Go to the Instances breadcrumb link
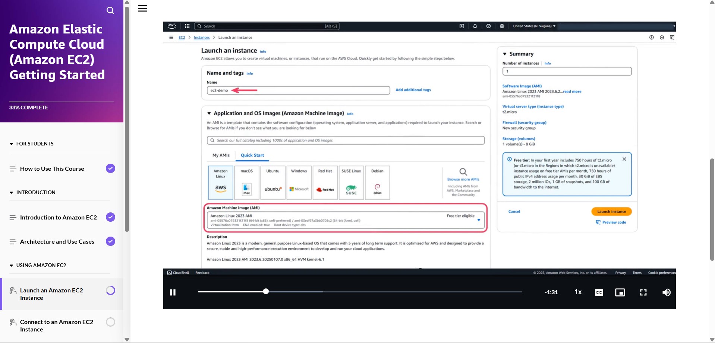715x343 pixels. pos(202,38)
